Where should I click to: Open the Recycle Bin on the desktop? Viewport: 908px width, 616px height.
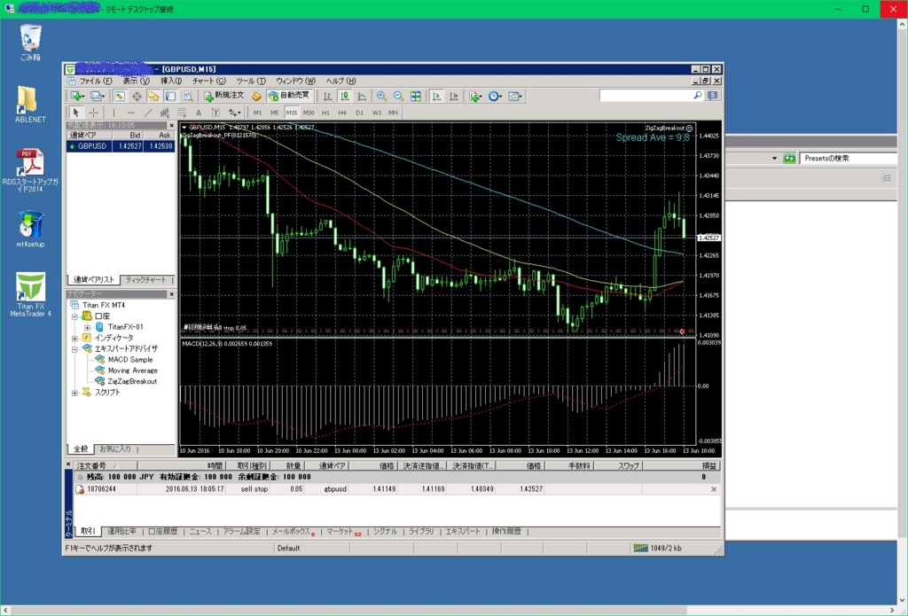click(x=29, y=37)
